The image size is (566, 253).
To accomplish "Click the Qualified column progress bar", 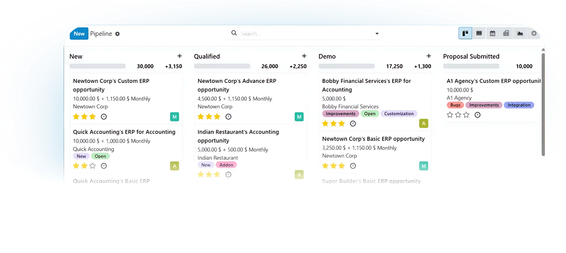I will pyautogui.click(x=222, y=66).
